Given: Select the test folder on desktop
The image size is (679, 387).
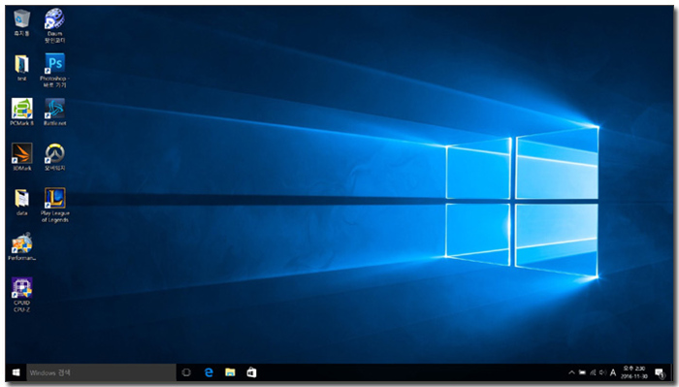Looking at the screenshot, I should 21,68.
